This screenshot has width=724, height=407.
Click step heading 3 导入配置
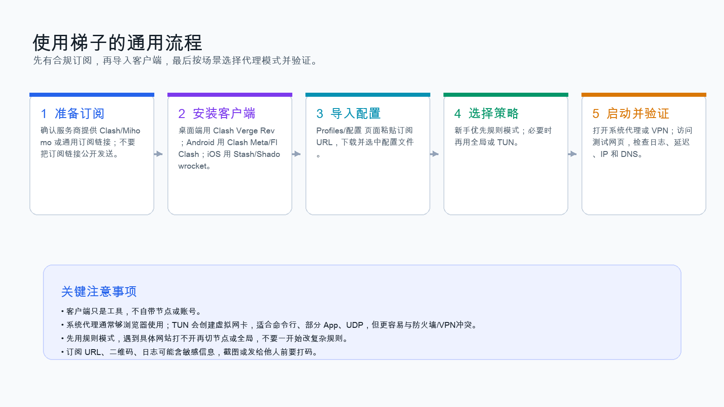[x=348, y=114]
